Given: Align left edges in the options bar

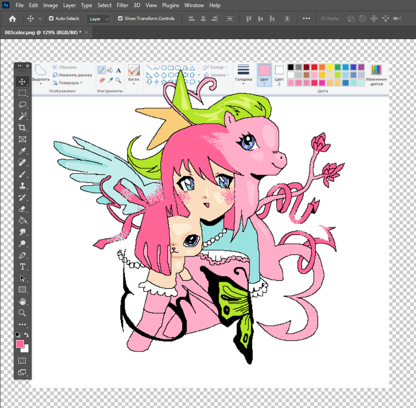Looking at the screenshot, I should click(x=192, y=19).
